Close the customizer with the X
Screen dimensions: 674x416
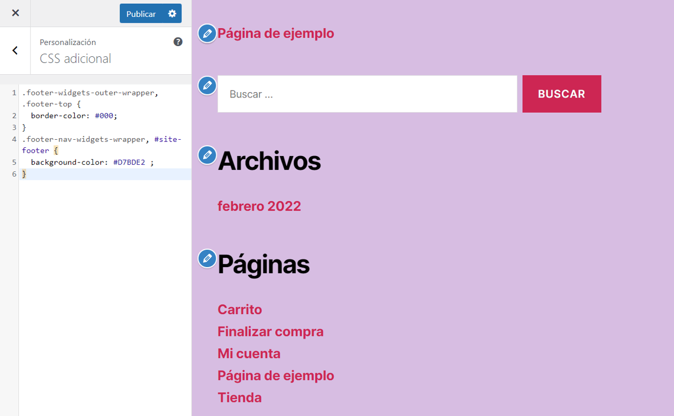(15, 13)
